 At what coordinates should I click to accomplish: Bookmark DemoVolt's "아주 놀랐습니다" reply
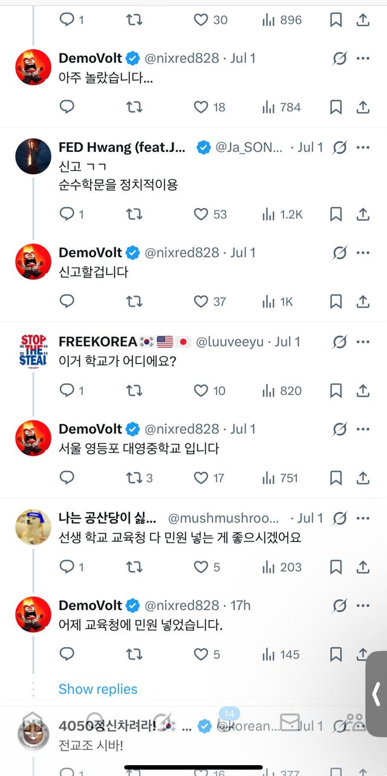tap(336, 107)
